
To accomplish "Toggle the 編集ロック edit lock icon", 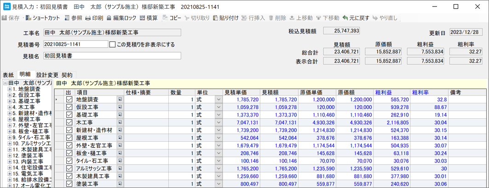I will (109, 18).
